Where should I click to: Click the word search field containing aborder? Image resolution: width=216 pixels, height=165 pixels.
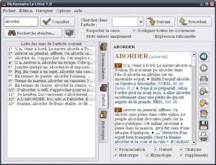tap(21, 22)
